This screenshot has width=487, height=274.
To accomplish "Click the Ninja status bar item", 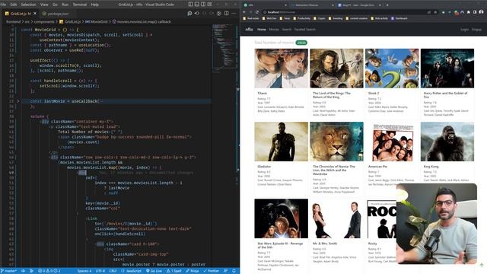I will [x=193, y=271].
